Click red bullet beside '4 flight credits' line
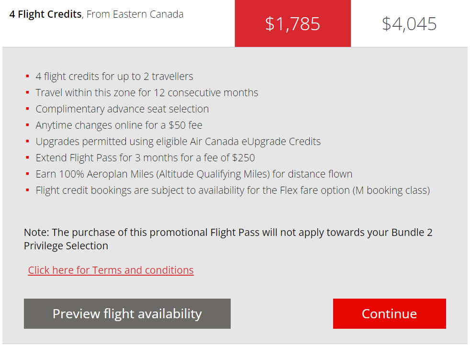Screen dimensions: 470x346 click(x=28, y=77)
